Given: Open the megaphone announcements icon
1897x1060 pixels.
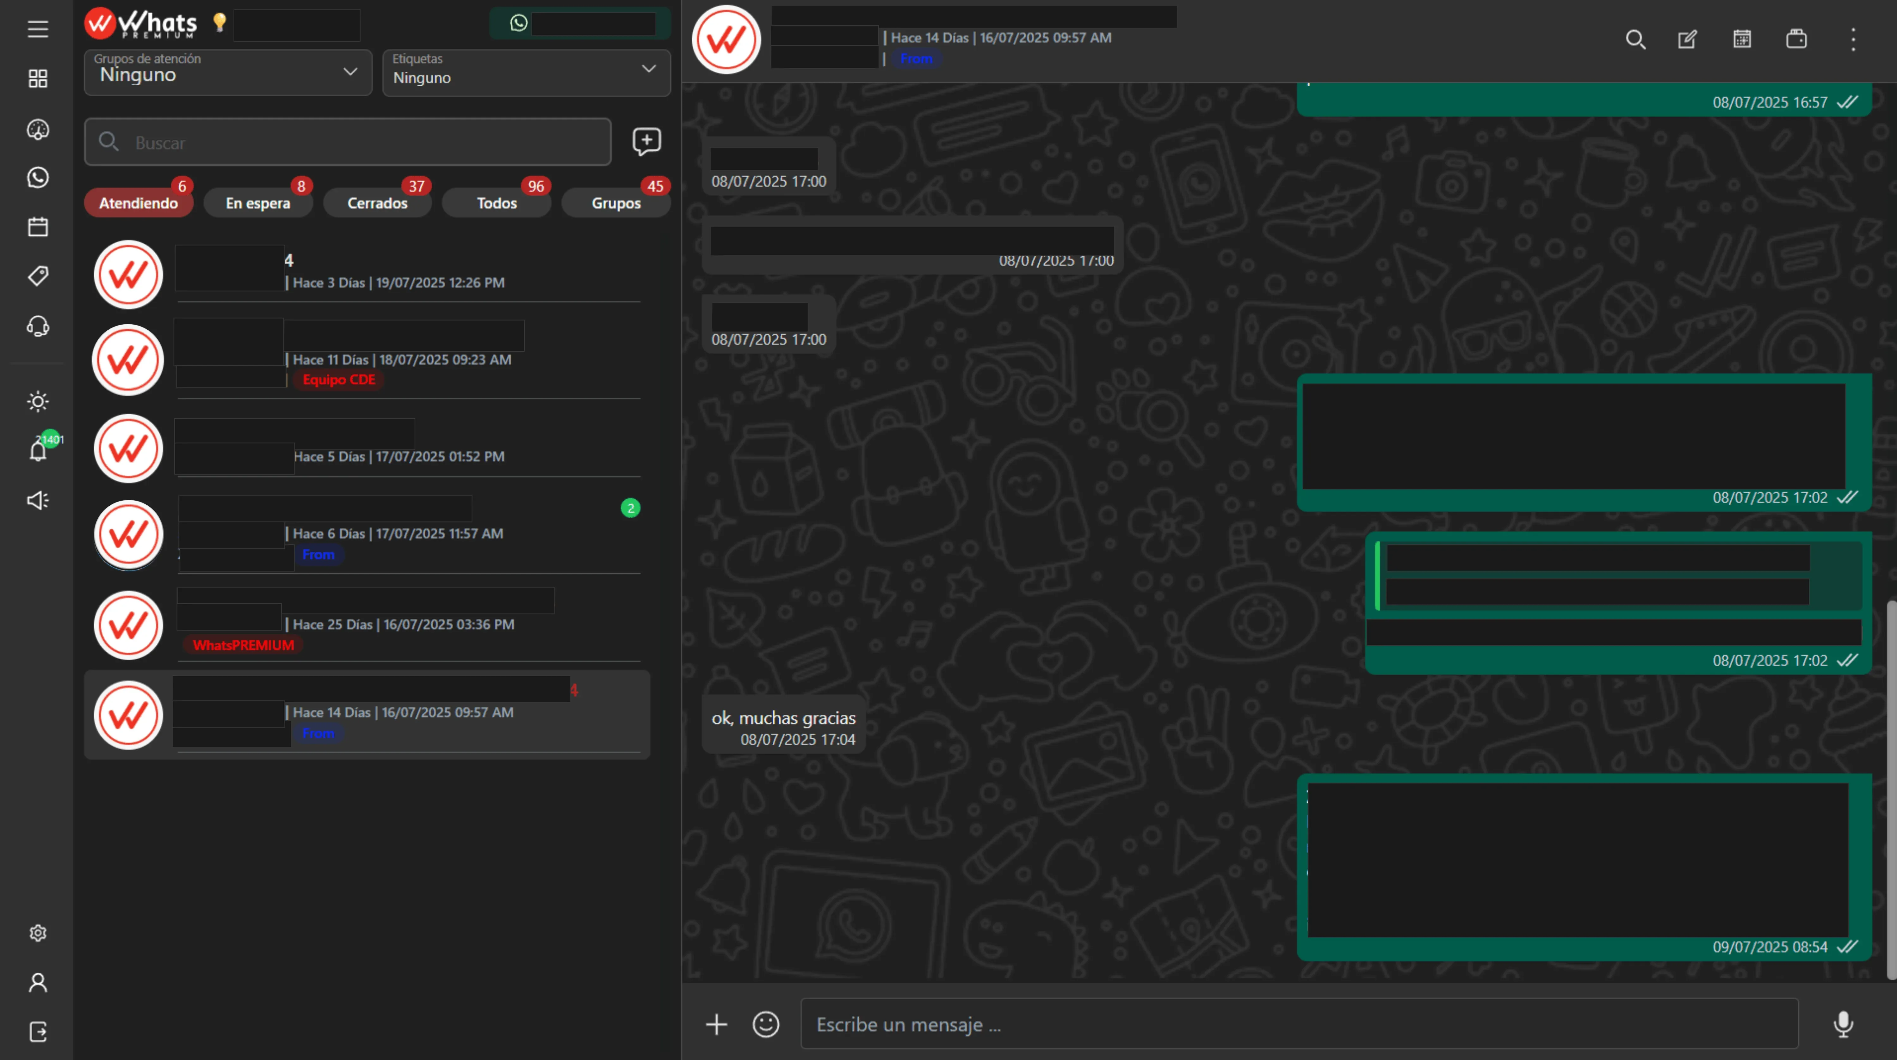Looking at the screenshot, I should (x=38, y=501).
